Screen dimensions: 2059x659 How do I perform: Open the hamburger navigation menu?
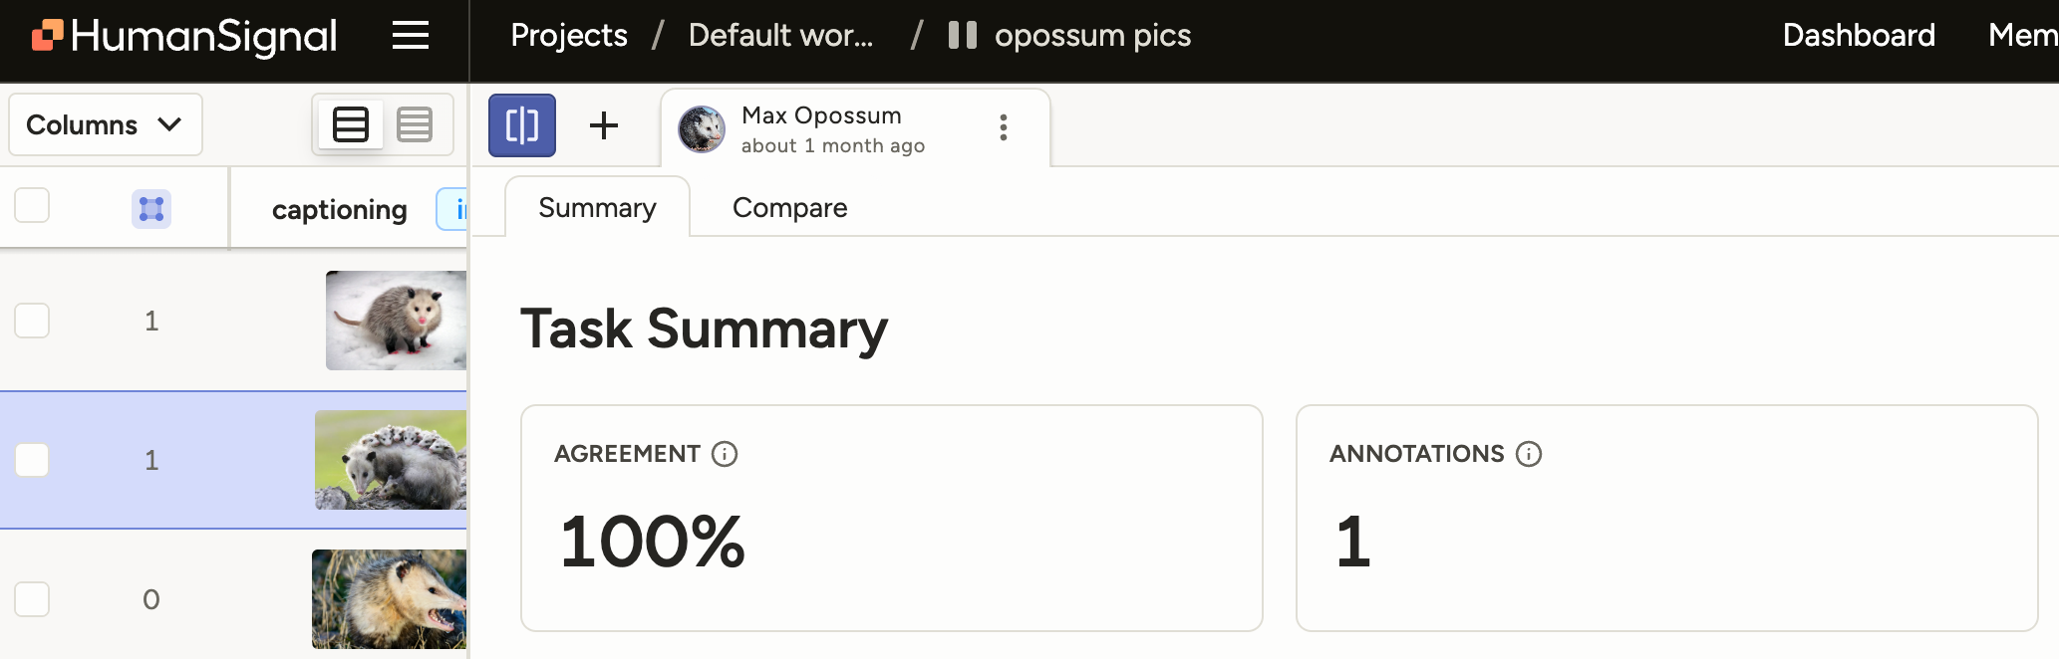(410, 36)
